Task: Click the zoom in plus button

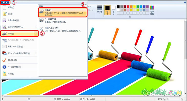Action: coord(182,99)
